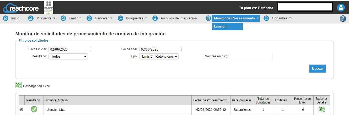The width and height of the screenshot is (349, 115).
Task: Open the user profile avatar icon
Action: pyautogui.click(x=341, y=8)
